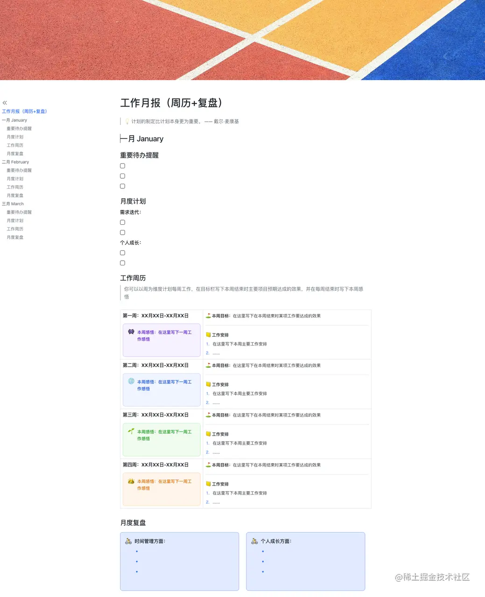Open the page 工作月报（周历+复盘）from the sidebar
485x597 pixels.
click(x=25, y=111)
